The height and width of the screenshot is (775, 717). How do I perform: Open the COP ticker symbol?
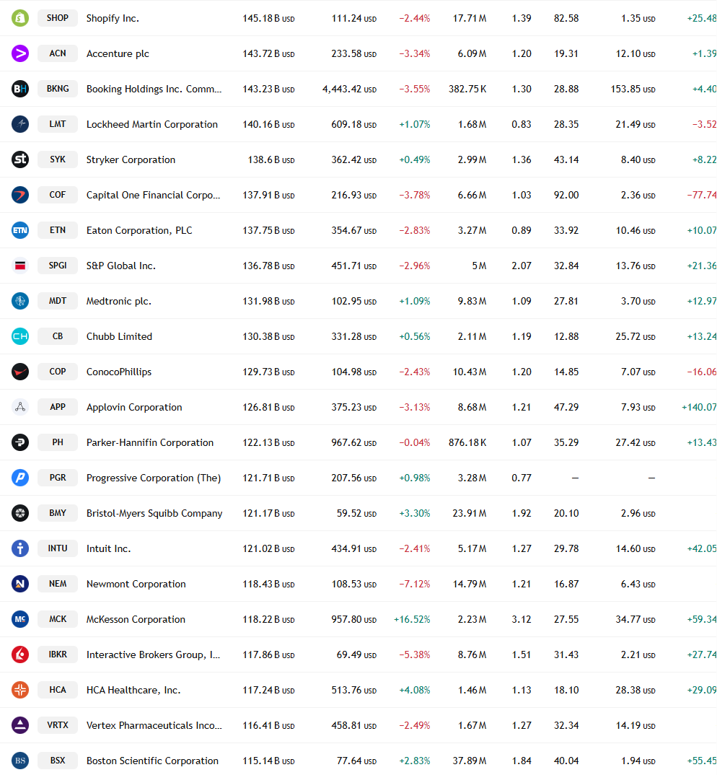(57, 372)
